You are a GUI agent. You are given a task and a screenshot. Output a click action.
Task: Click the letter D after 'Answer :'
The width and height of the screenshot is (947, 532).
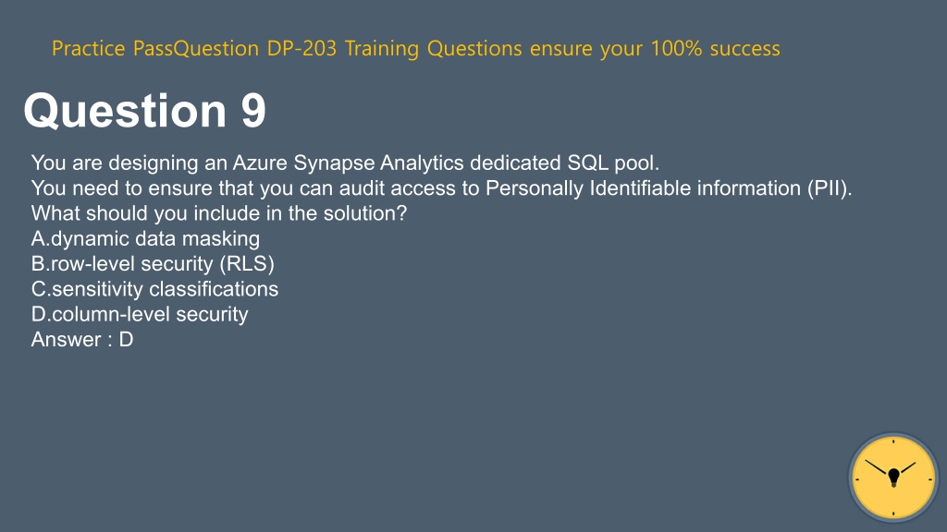click(x=126, y=340)
